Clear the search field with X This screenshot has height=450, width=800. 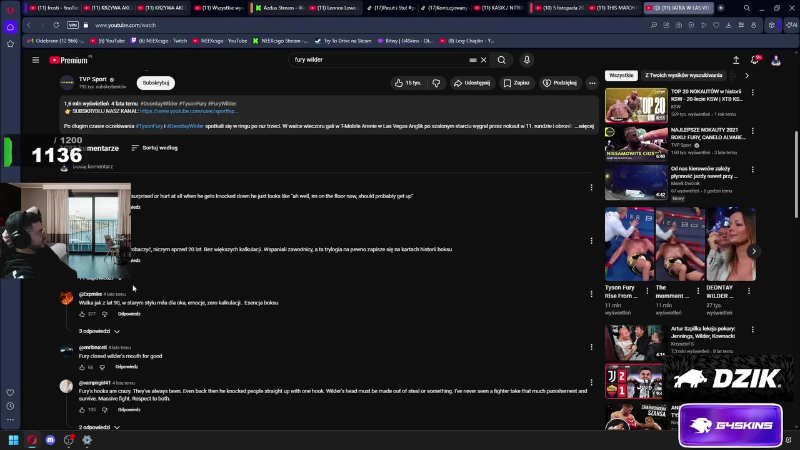483,60
